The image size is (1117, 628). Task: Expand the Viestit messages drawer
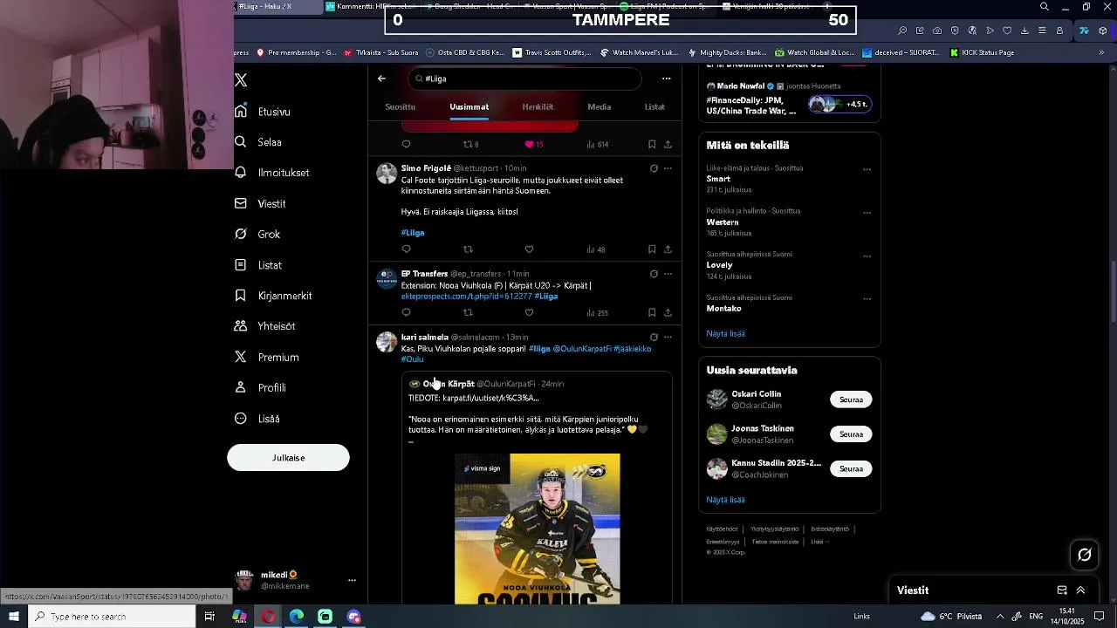click(1080, 590)
